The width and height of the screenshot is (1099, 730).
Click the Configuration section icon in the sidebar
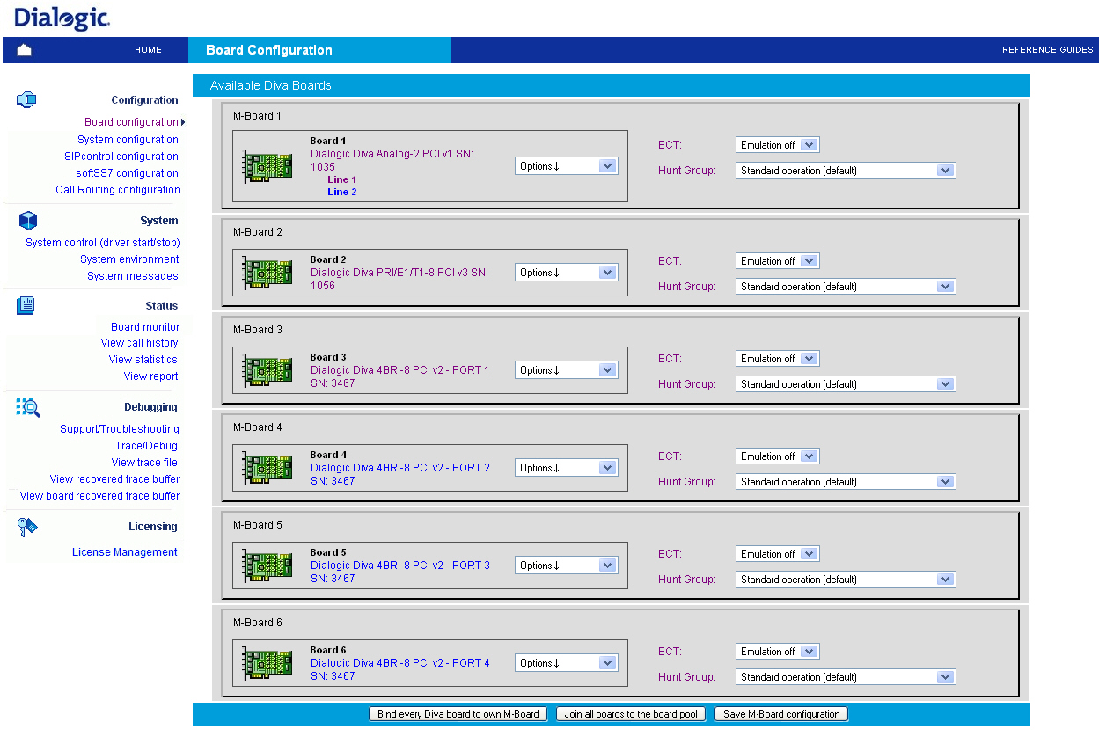pos(26,99)
